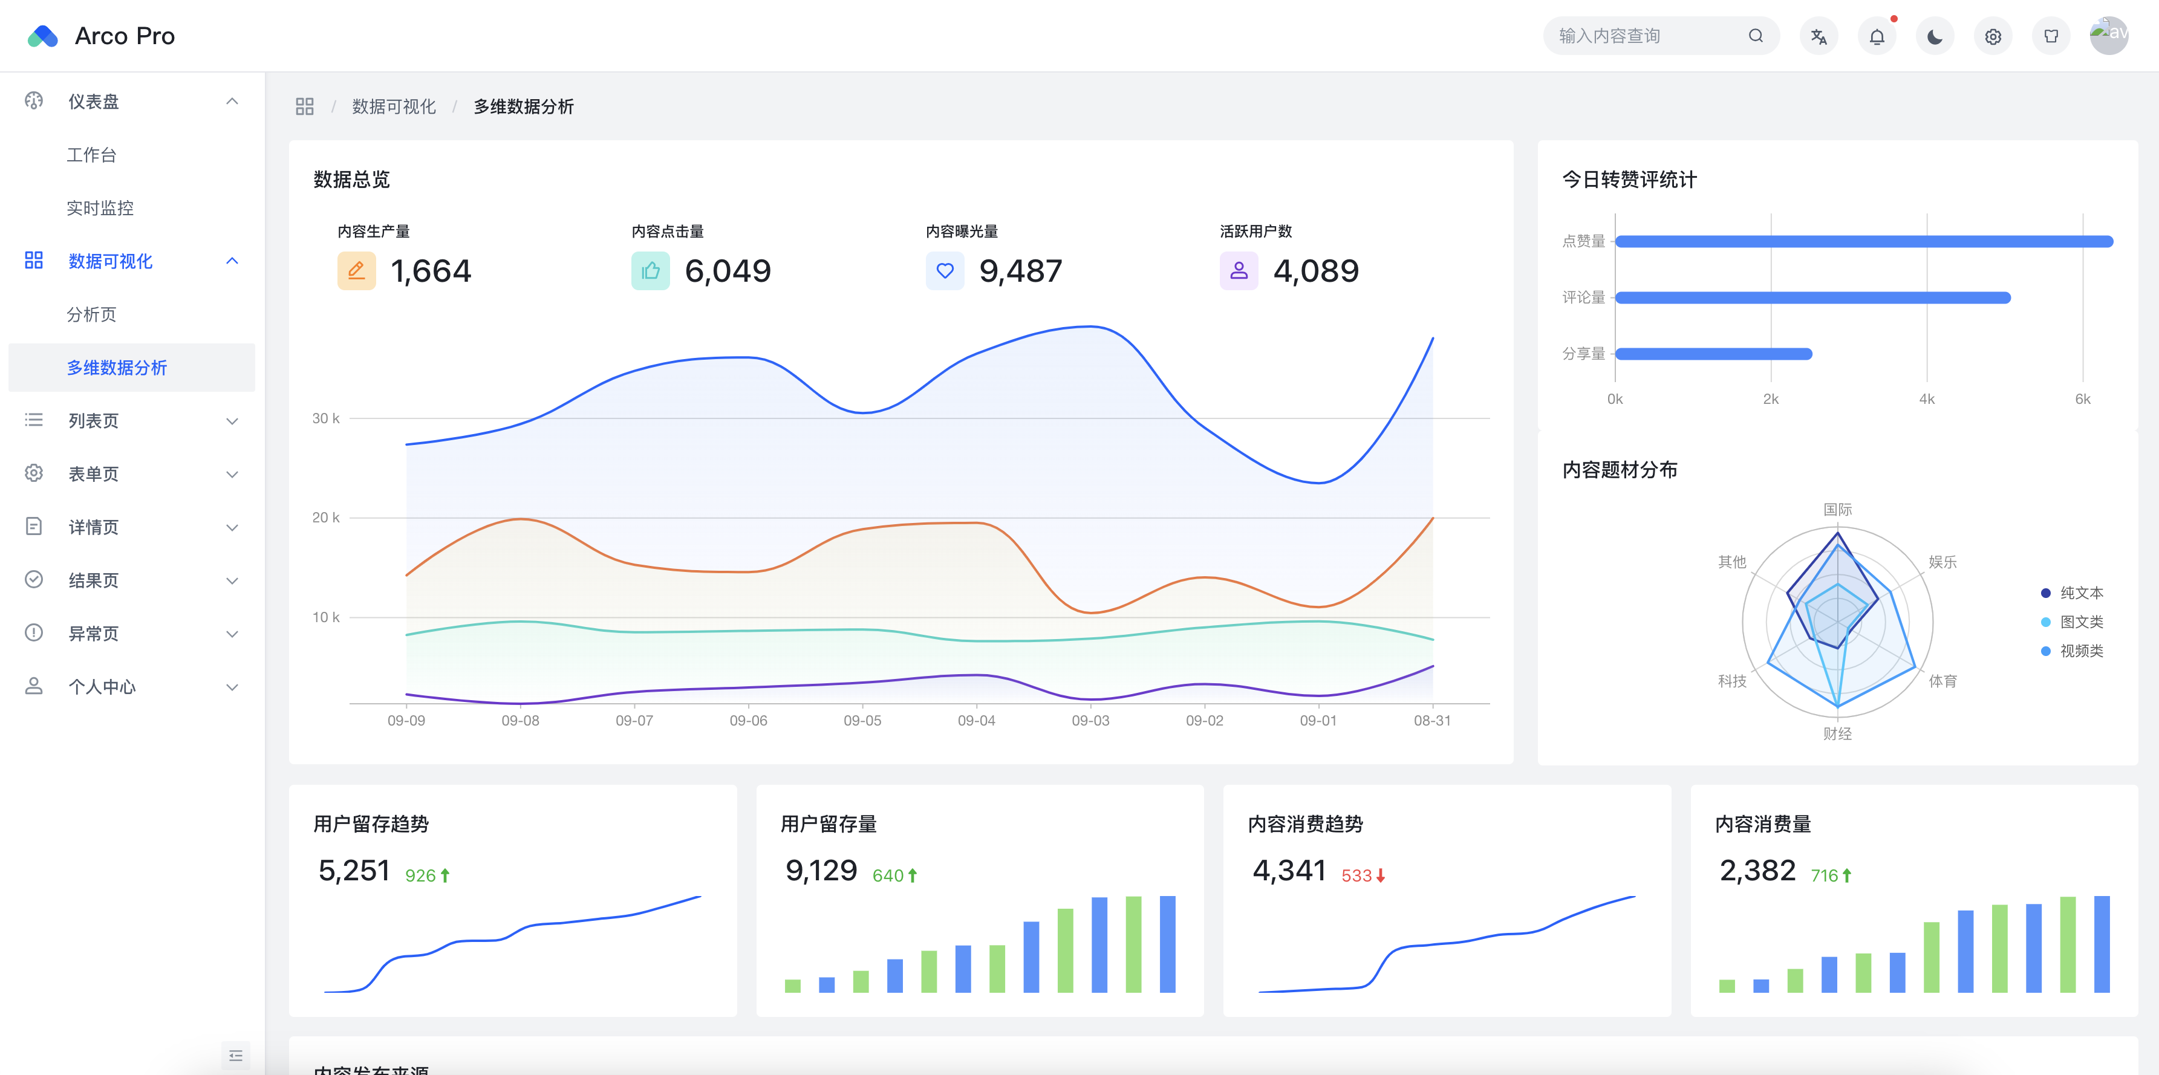
Task: Open the 实时监控 menu item
Action: click(x=100, y=208)
